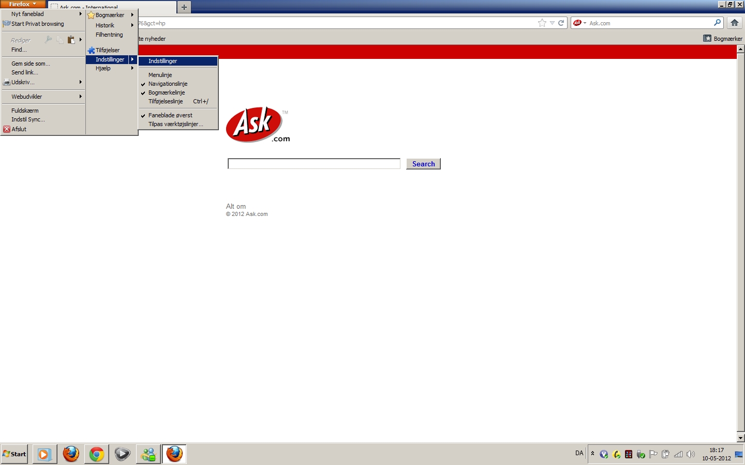745x465 pixels.
Task: Click the vertical scrollbar down arrow
Action: click(x=740, y=438)
